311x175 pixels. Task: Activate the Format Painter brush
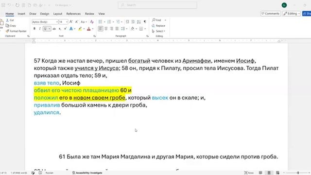7,31
